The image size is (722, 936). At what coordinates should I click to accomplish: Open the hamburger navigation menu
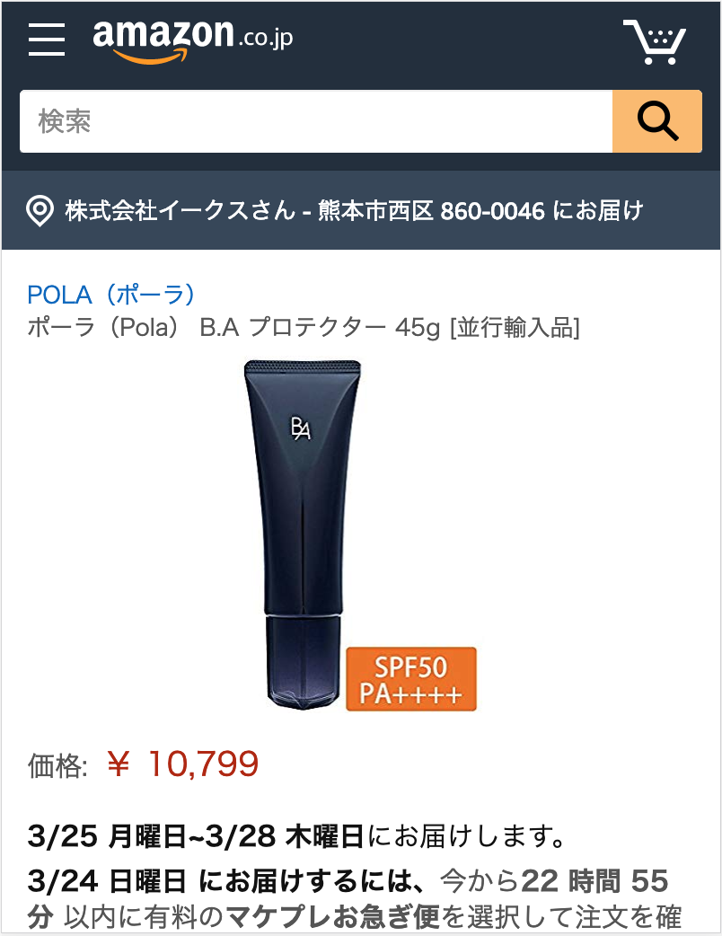pos(47,40)
